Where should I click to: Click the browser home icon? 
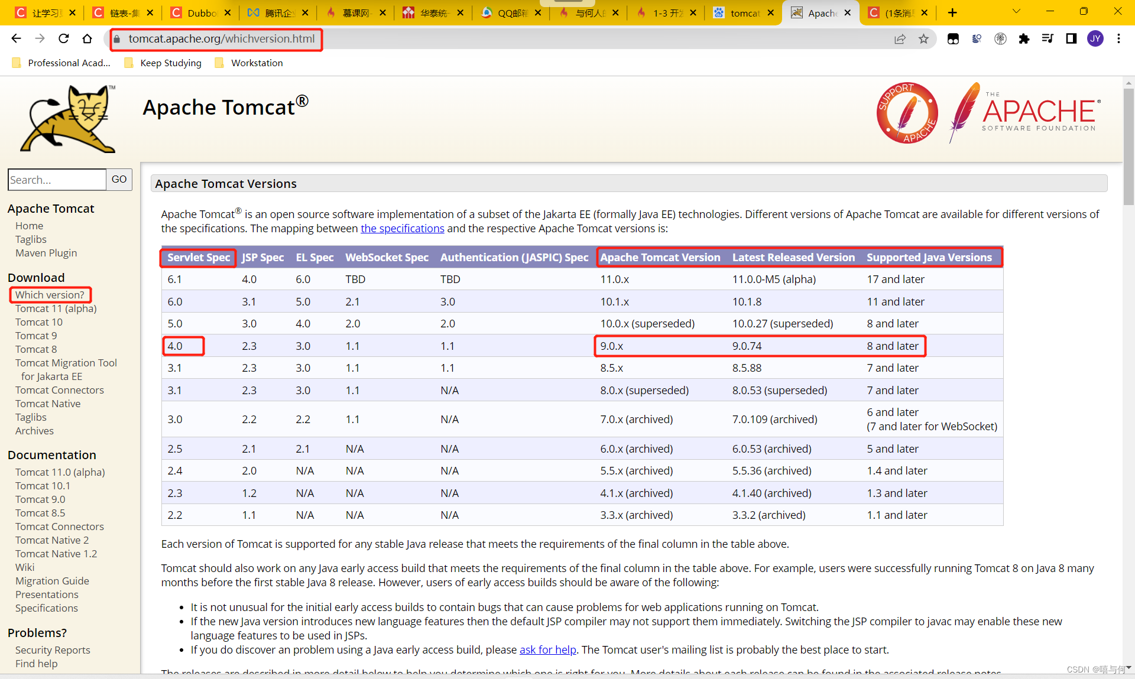pos(87,38)
